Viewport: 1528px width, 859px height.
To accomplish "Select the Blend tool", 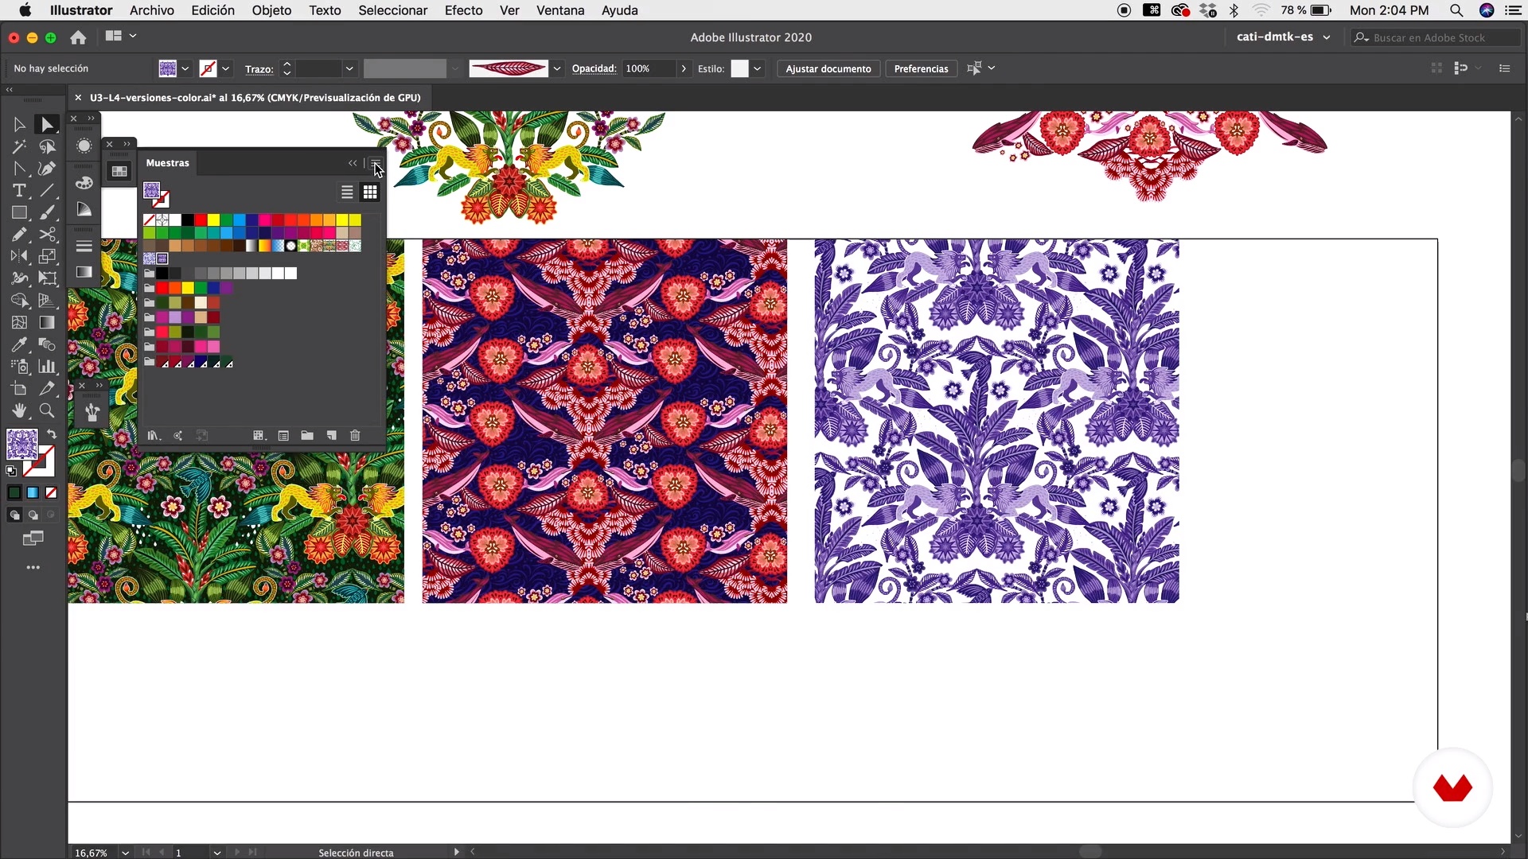I will tap(47, 344).
